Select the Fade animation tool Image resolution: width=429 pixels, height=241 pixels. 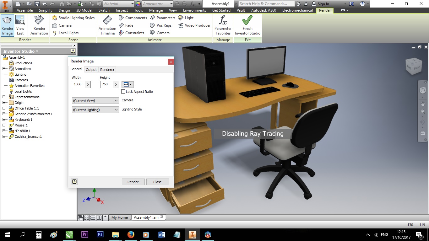point(126,25)
